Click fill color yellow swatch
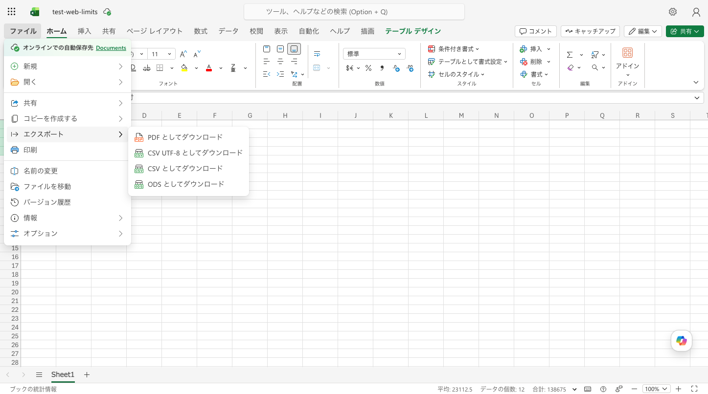The image size is (708, 394). (184, 68)
